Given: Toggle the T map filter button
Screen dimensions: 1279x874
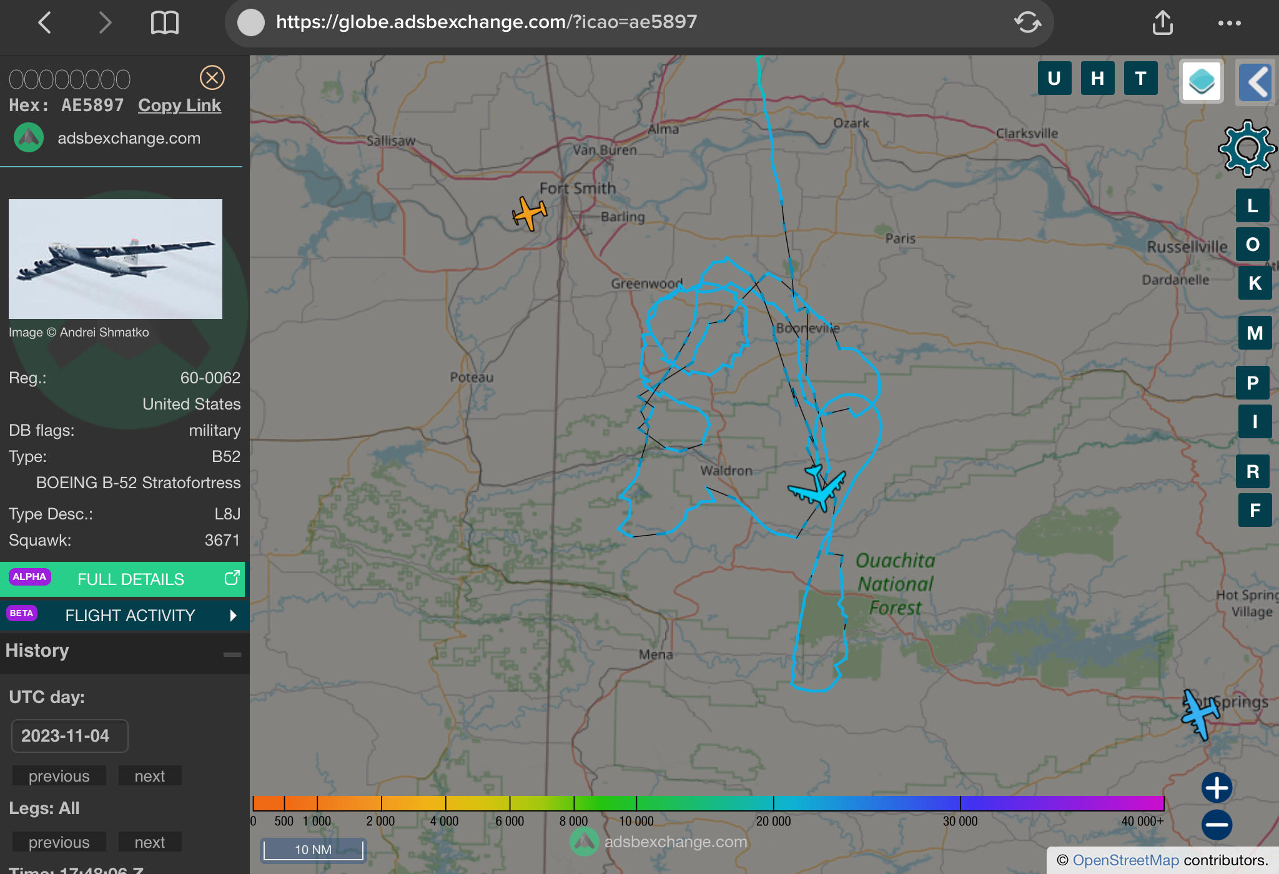Looking at the screenshot, I should click(1140, 78).
